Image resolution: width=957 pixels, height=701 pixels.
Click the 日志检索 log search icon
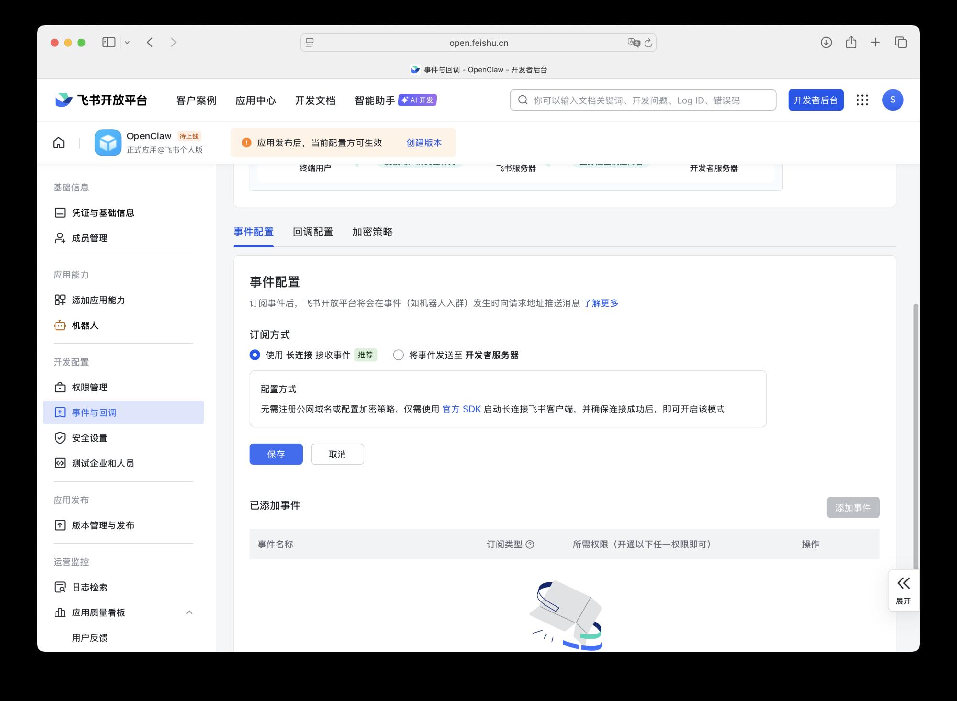pyautogui.click(x=60, y=587)
